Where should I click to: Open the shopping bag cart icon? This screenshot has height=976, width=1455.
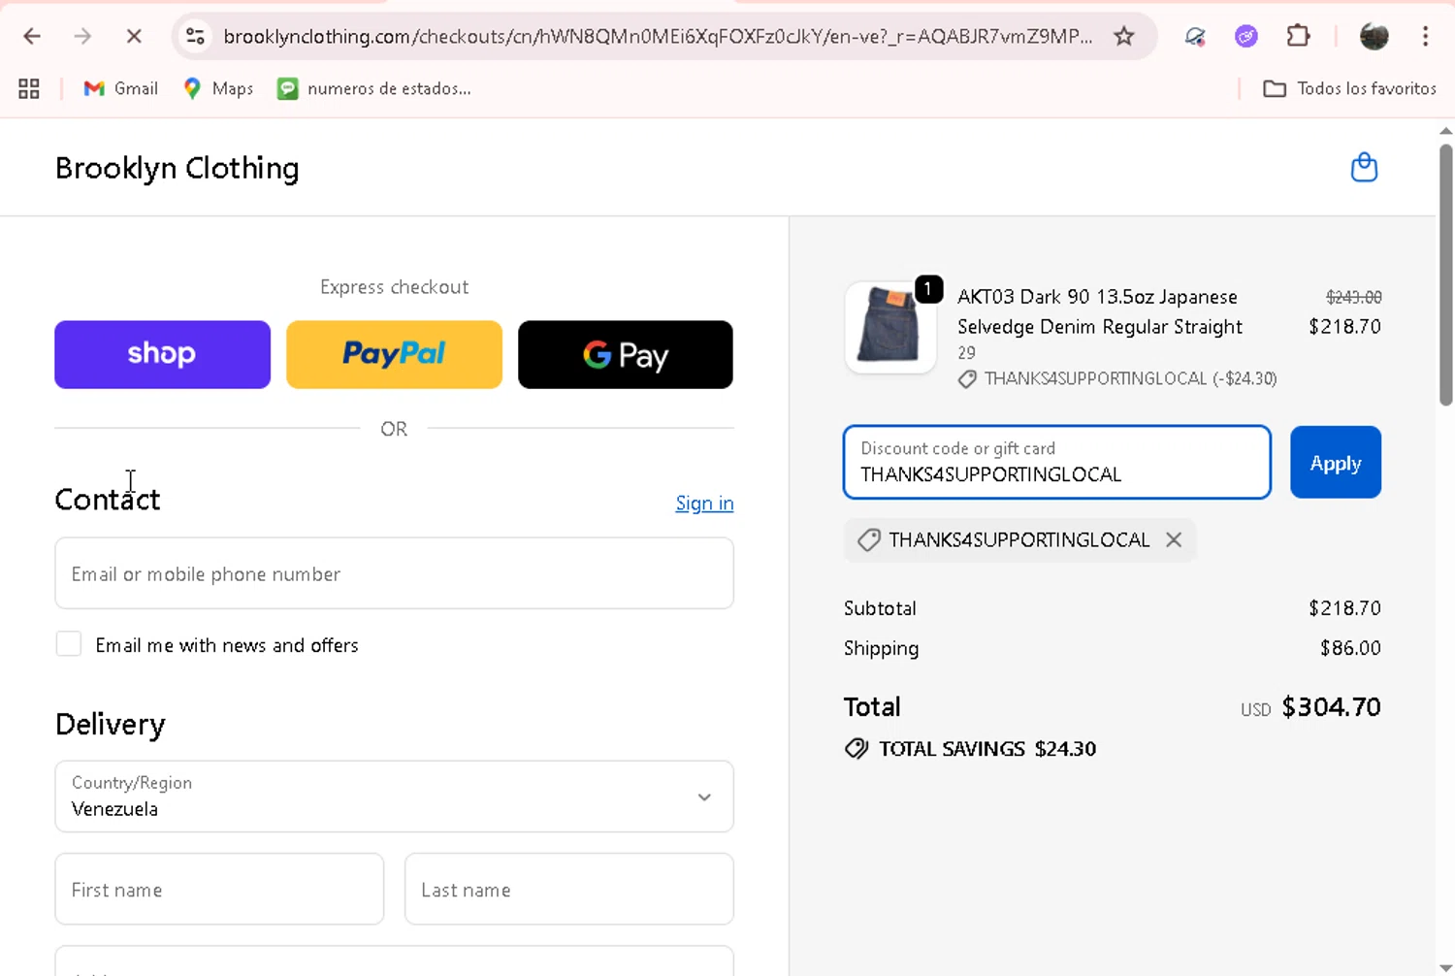click(1364, 167)
